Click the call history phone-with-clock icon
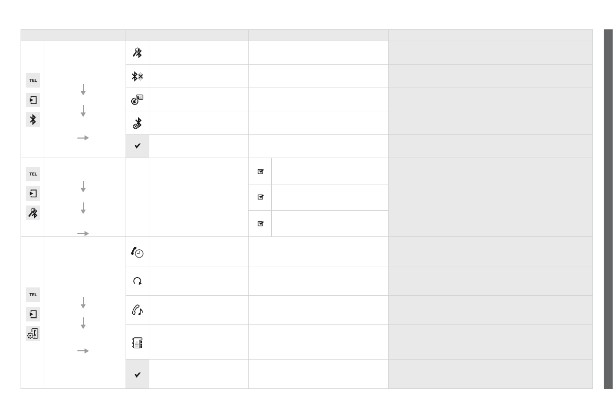Screen dimensions: 613x409 click(137, 251)
